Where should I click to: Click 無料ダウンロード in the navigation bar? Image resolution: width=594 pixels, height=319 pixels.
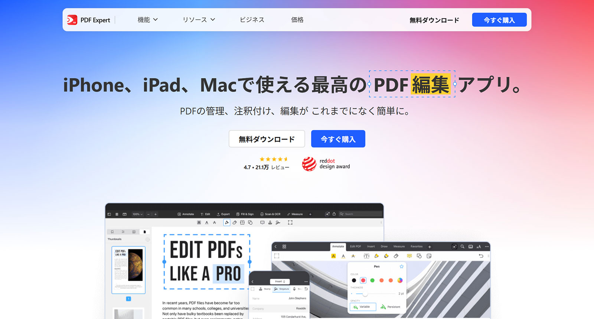coord(434,20)
